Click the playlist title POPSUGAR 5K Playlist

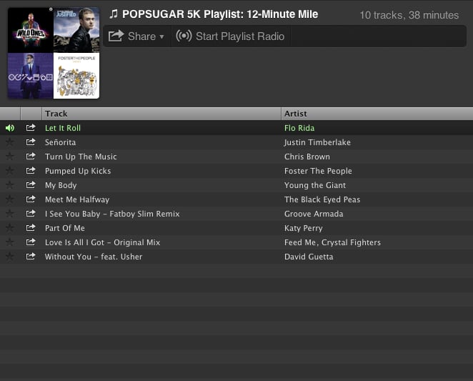(220, 14)
